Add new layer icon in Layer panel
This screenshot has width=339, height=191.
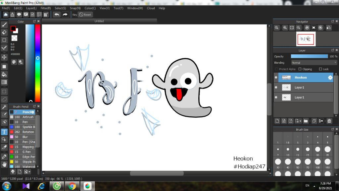point(277,121)
